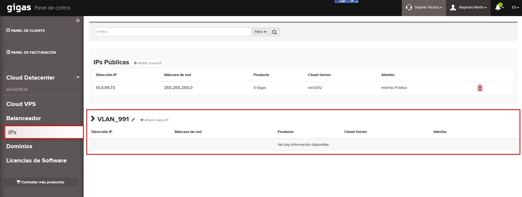Click Máscara de red header in IPs Públicas
522x197 pixels.
(177, 75)
